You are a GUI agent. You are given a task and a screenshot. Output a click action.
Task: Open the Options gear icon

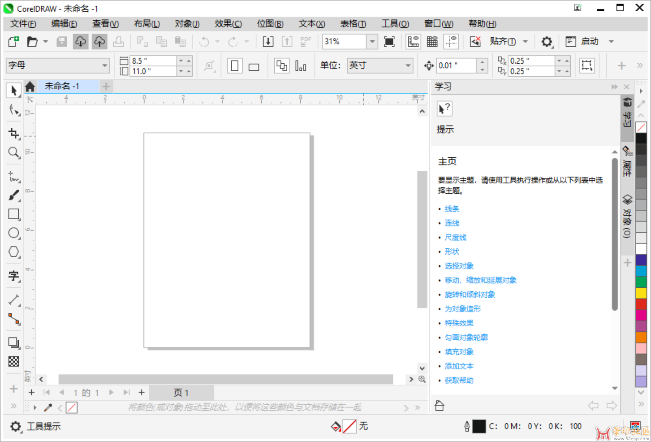tap(547, 42)
